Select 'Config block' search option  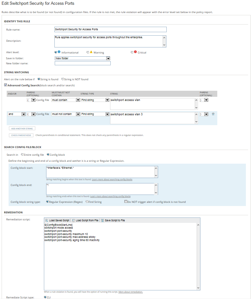[48, 154]
